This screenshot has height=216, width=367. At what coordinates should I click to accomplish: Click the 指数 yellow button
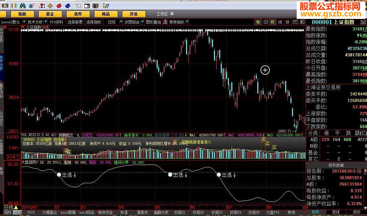(x=22, y=14)
